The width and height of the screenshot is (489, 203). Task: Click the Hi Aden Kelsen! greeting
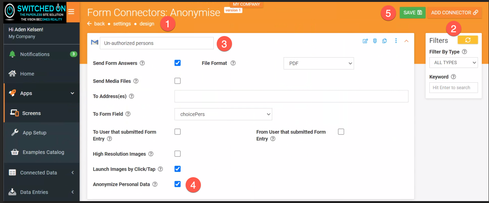click(x=26, y=29)
